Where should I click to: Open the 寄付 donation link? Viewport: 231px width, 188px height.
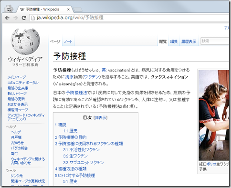14,154
